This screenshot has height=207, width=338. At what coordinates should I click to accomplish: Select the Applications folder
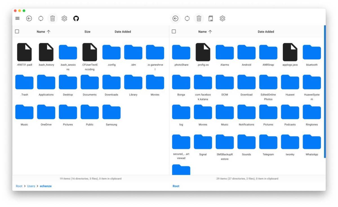(46, 85)
